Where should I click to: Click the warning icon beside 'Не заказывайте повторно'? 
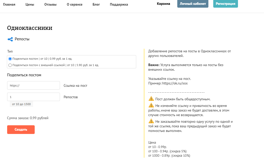pos(151,121)
